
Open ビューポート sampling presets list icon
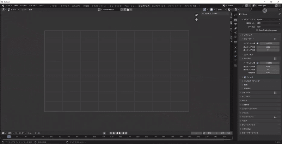(275, 39)
